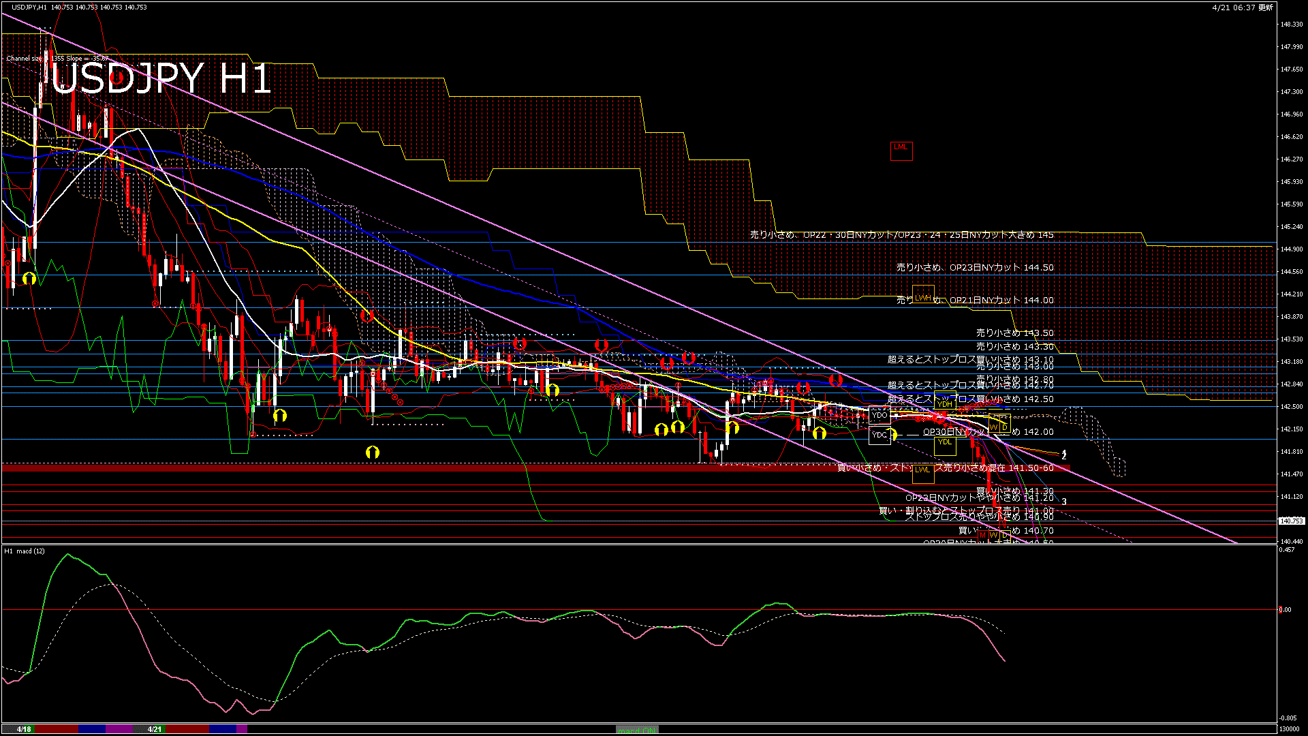Viewport: 1308px width, 736px height.
Task: Click the mixed orders label 141.50-60
Action: tap(946, 468)
